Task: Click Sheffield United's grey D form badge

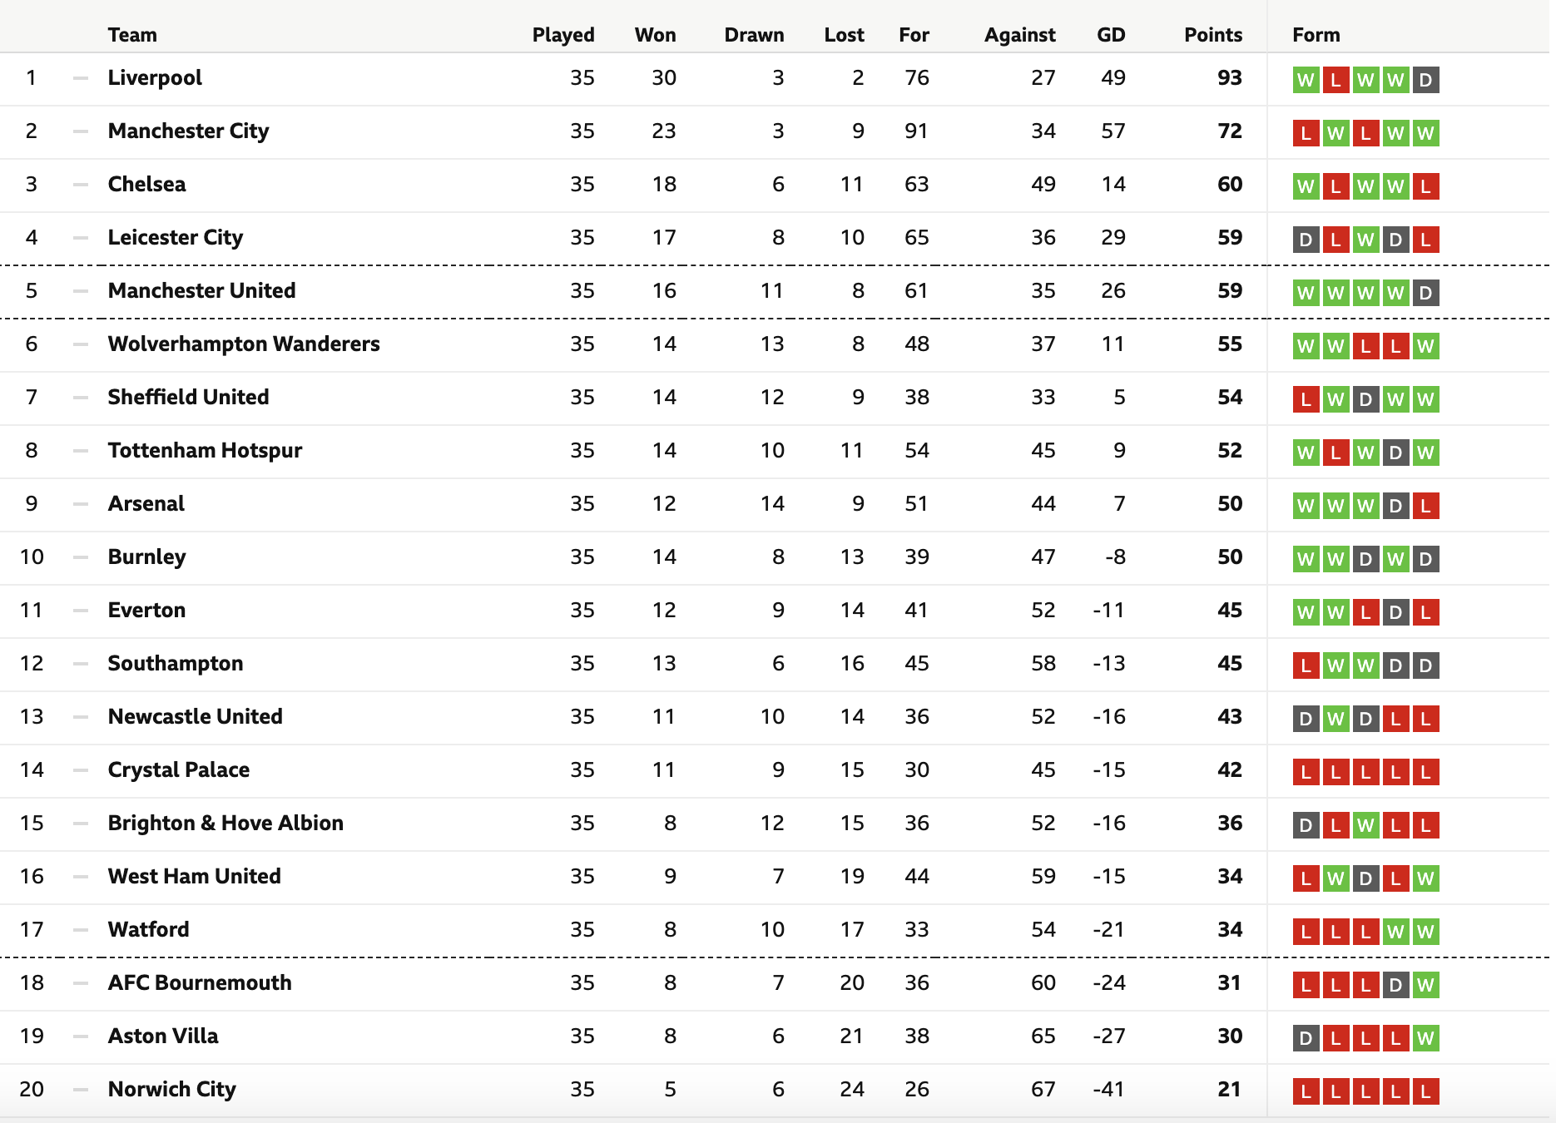Action: click(x=1365, y=399)
